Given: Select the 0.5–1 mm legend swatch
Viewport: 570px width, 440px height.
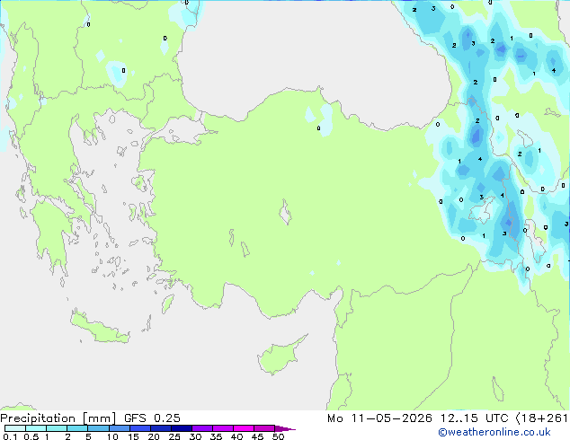Looking at the screenshot, I should [36, 428].
